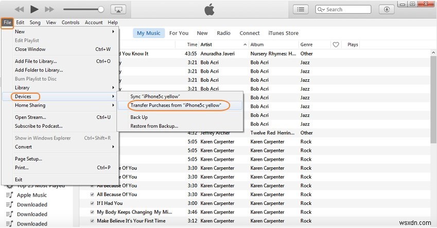The image size is (437, 228).
Task: Open the Downloads arrow icon
Action: 387,9
